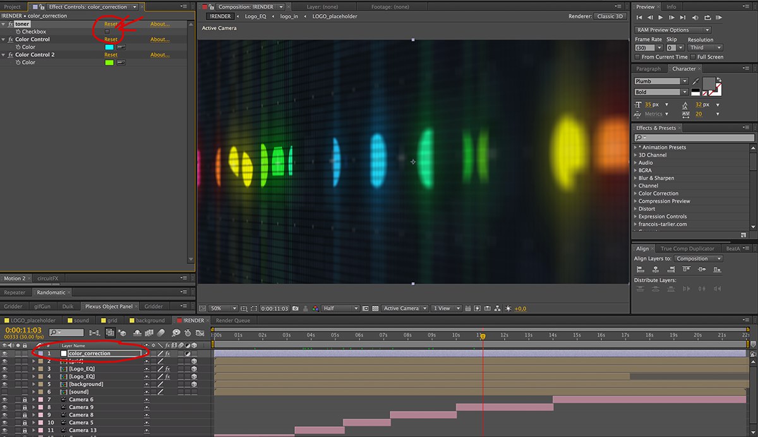
Task: Click Reset for the Color Control effect
Action: point(111,39)
